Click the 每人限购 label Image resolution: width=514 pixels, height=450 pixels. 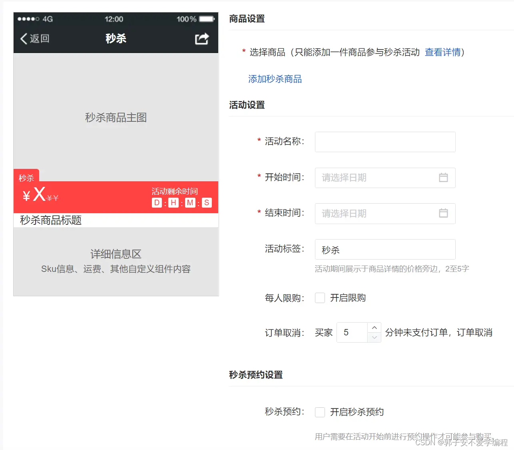coord(285,298)
